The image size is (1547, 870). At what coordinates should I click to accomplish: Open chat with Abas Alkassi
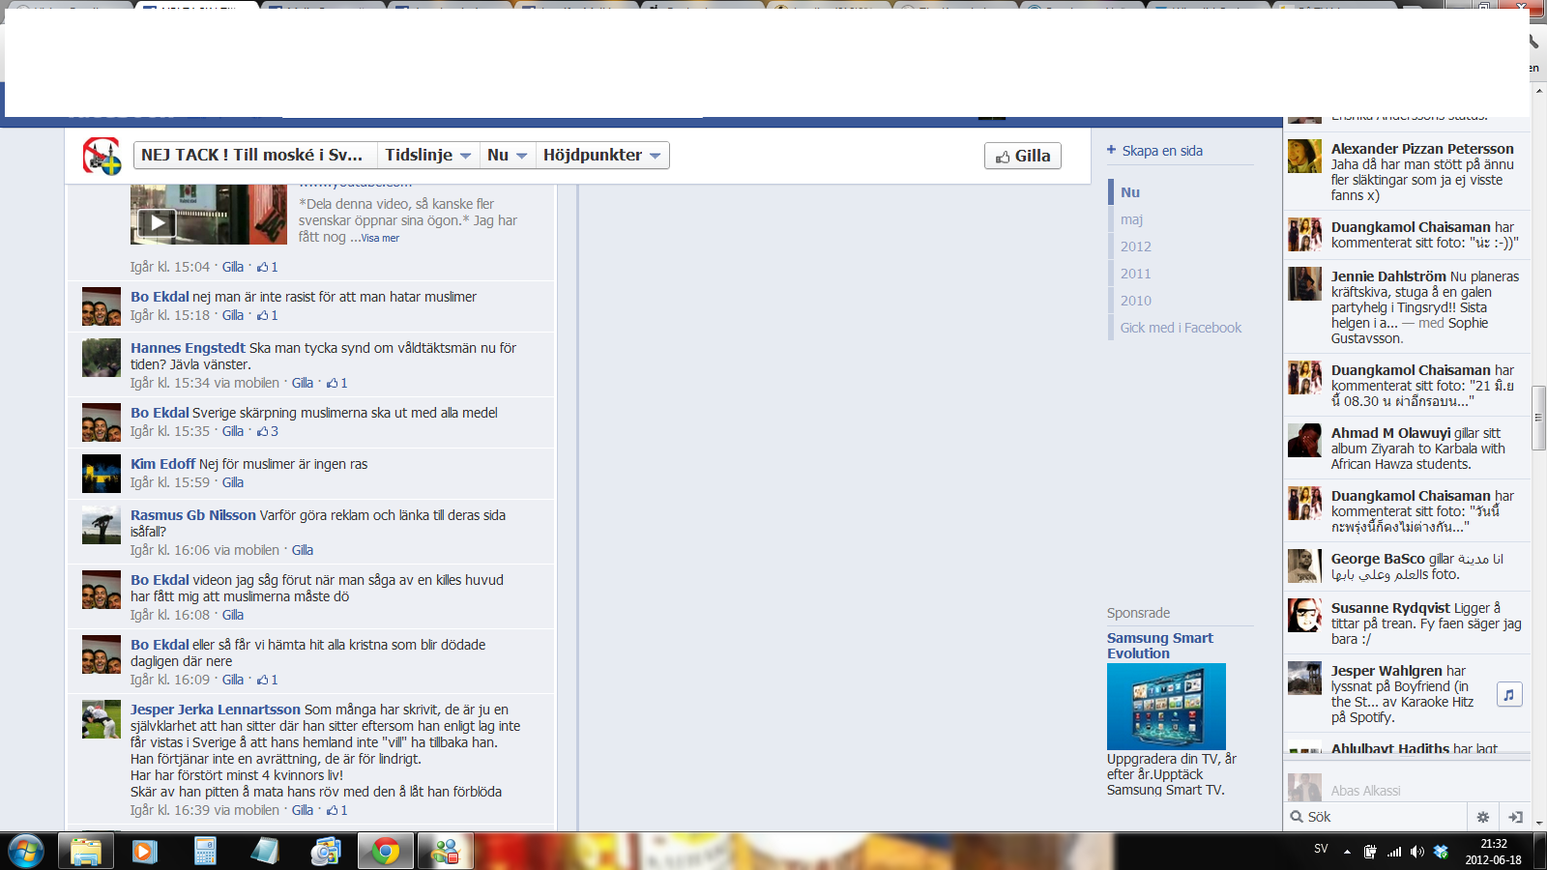[x=1407, y=790]
